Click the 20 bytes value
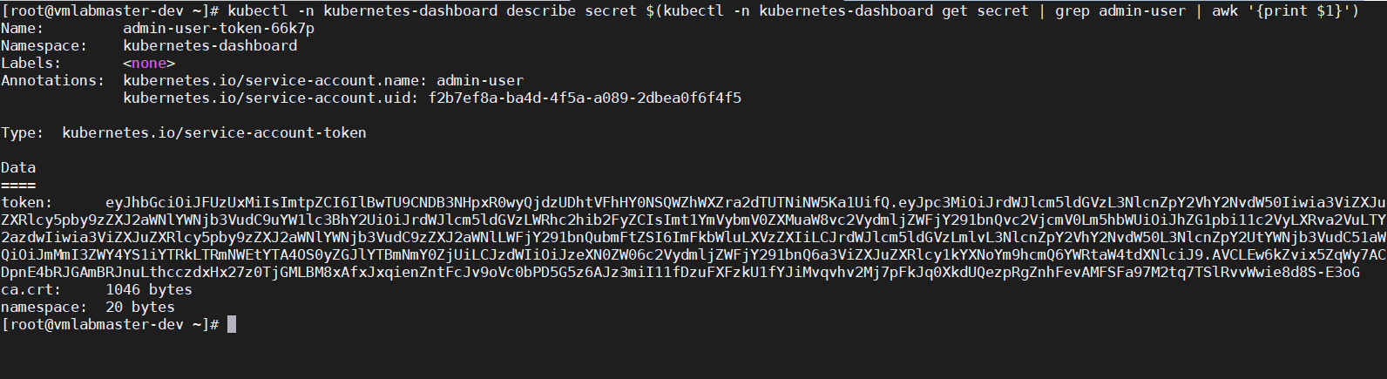Screen dimensions: 1387x379 [140, 307]
